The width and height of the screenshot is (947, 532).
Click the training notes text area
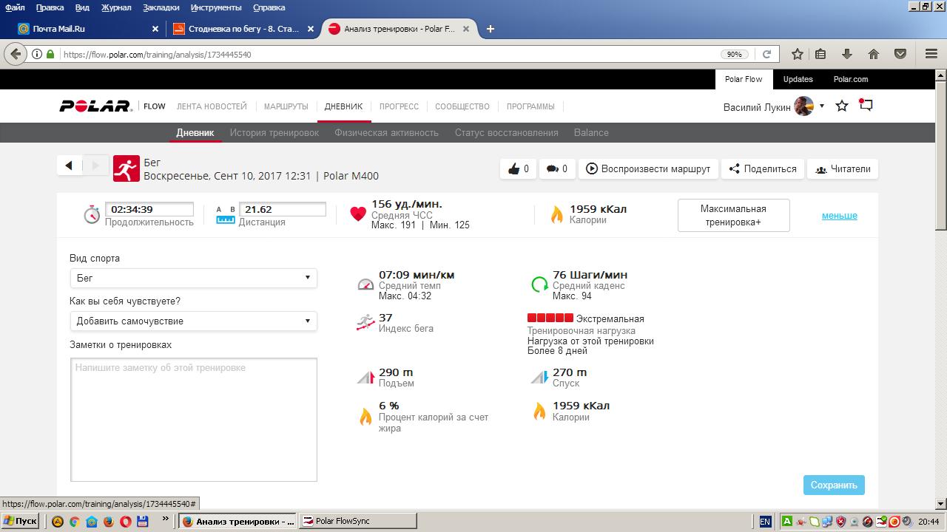[193, 420]
